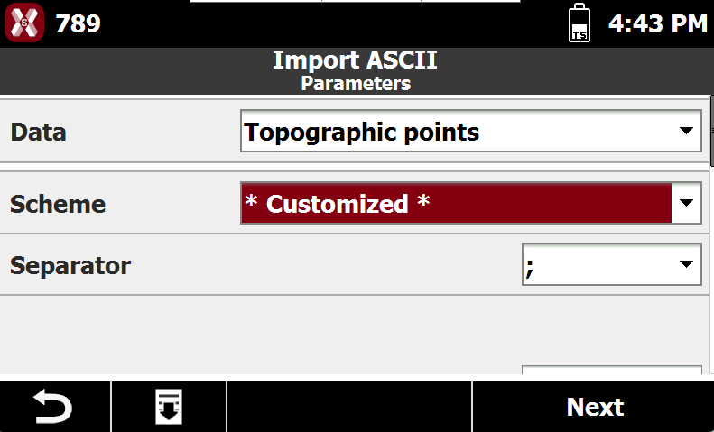Click the vertical scrollbar on right edge
714x432 pixels.
coord(711,131)
